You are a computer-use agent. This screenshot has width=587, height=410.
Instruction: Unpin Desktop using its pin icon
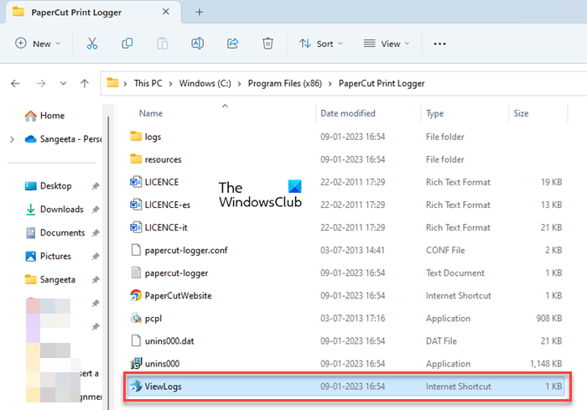click(96, 186)
